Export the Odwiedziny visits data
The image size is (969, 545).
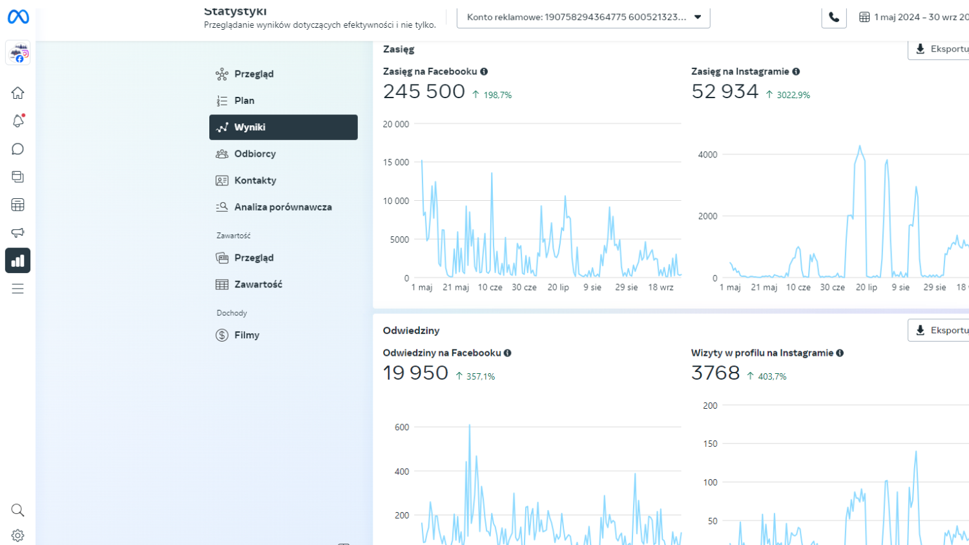[941, 331]
